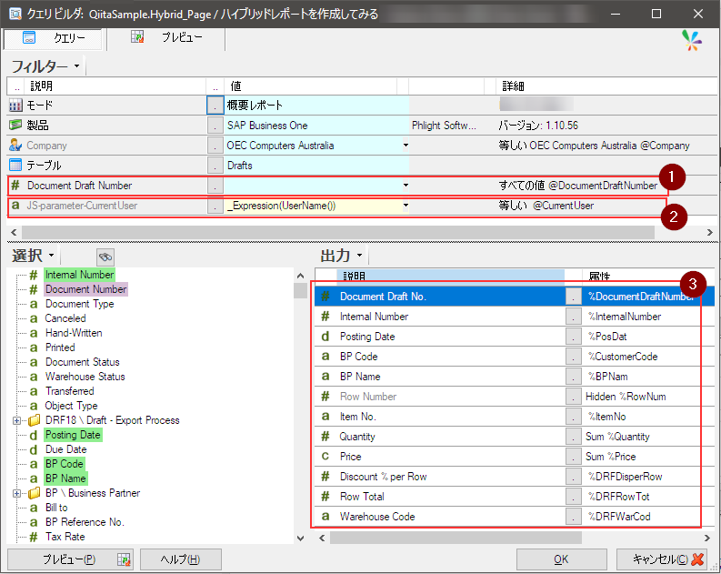
Task: Click the binoculars search icon
Action: coord(105,257)
